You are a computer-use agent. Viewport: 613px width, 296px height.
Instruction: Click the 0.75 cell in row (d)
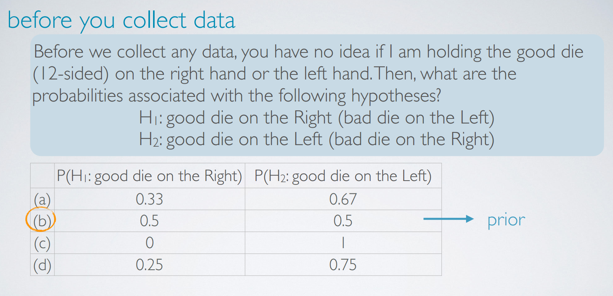point(343,265)
